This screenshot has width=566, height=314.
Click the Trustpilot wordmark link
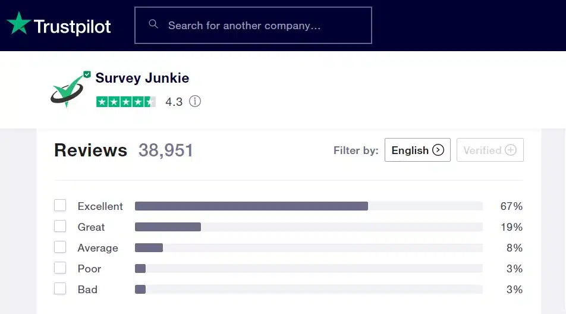72,26
